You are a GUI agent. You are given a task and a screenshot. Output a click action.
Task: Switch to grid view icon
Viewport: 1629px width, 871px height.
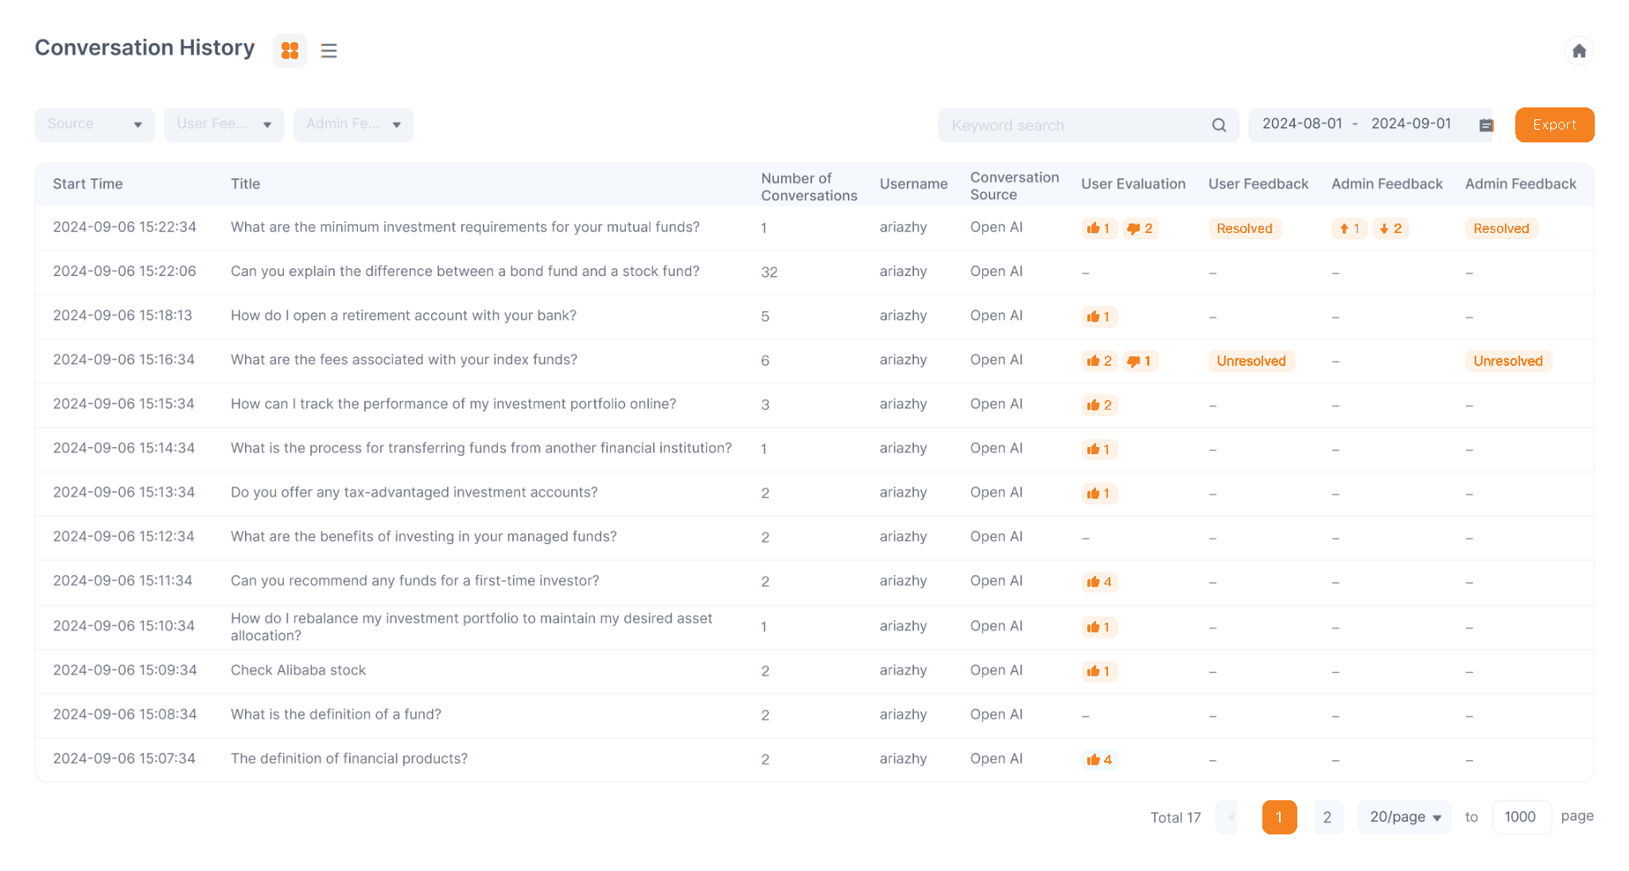point(290,51)
